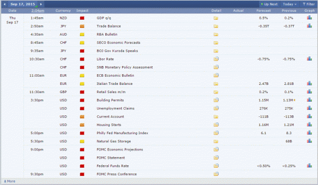Click the GBP currency cell

click(63, 92)
